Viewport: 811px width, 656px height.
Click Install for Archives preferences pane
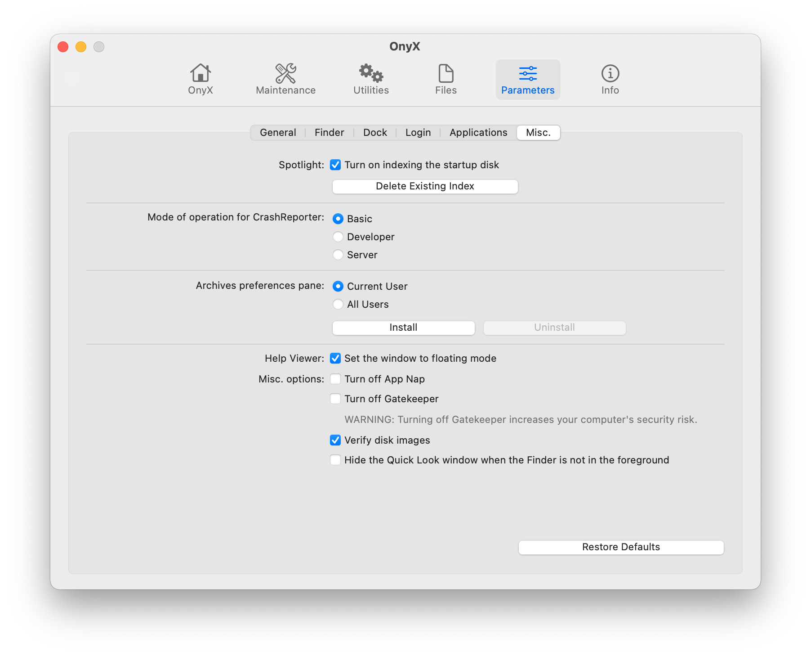tap(403, 328)
